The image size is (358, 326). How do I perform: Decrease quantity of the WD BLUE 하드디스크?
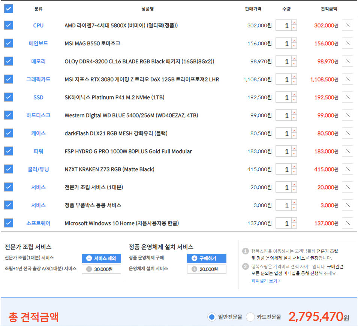[294, 118]
